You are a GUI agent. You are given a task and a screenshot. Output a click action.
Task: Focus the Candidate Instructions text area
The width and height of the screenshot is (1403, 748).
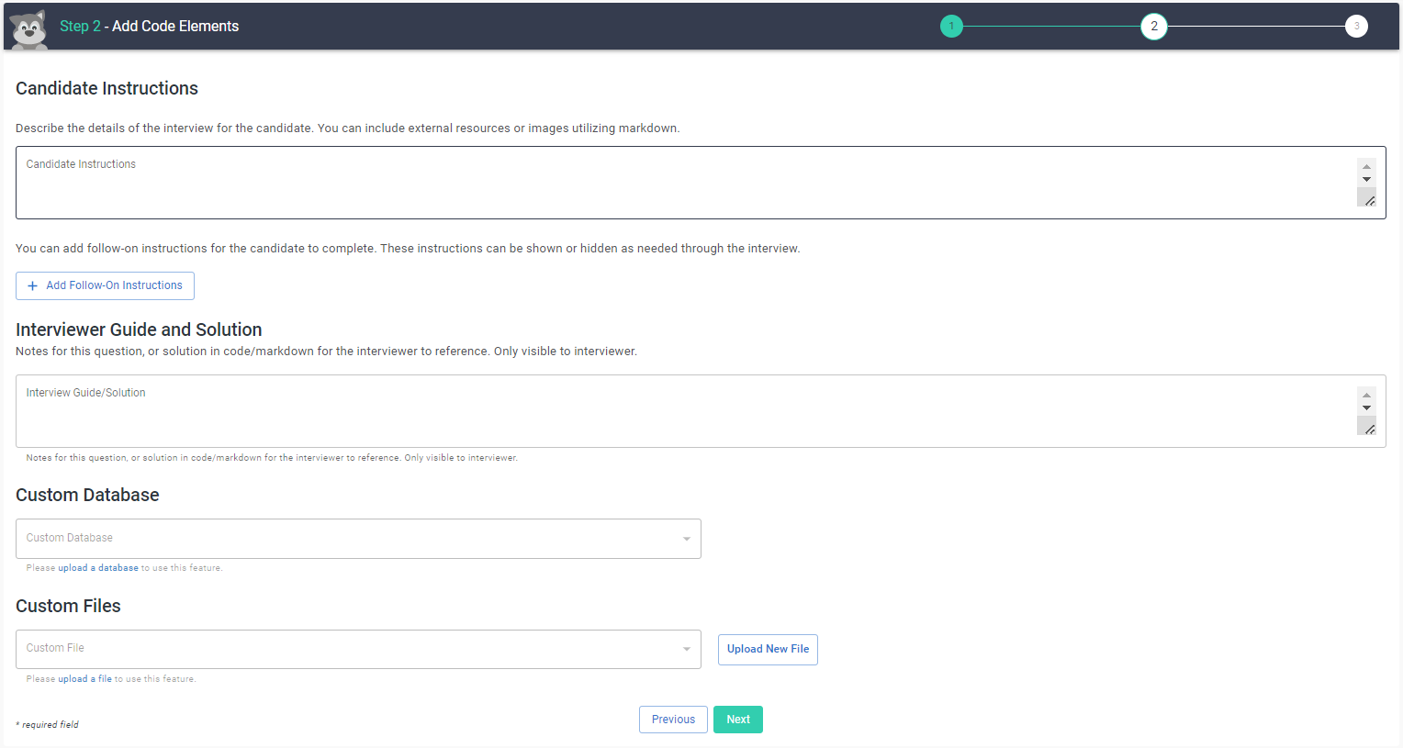point(679,183)
